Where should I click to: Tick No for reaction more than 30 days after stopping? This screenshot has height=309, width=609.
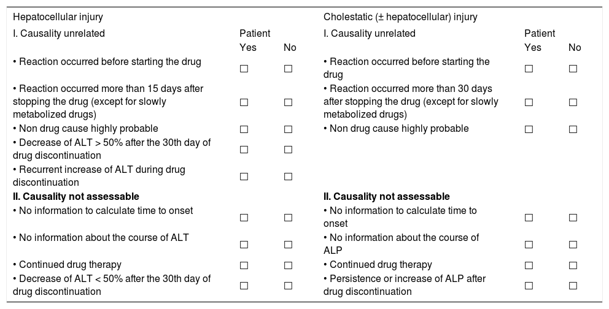pyautogui.click(x=573, y=102)
